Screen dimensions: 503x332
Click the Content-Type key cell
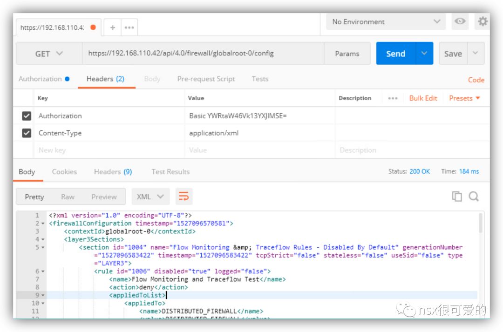pos(109,133)
